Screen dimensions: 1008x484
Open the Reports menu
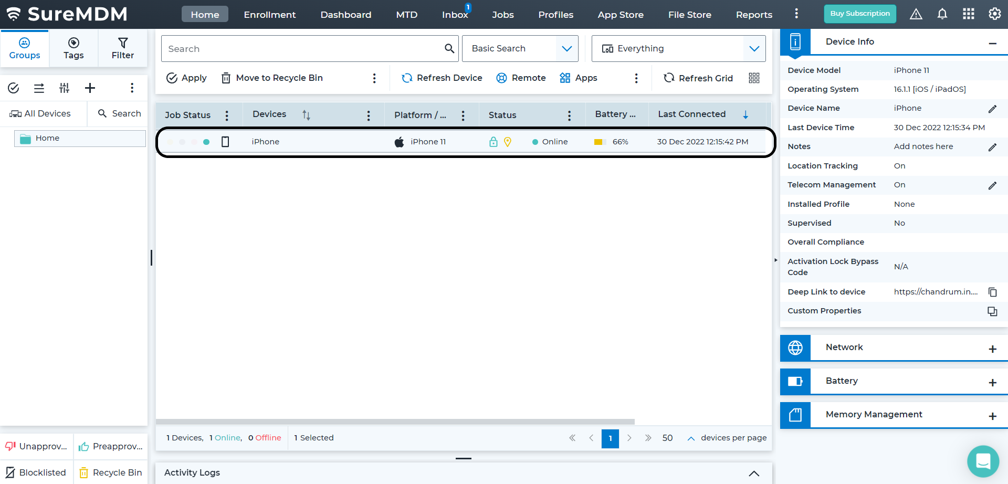click(754, 15)
